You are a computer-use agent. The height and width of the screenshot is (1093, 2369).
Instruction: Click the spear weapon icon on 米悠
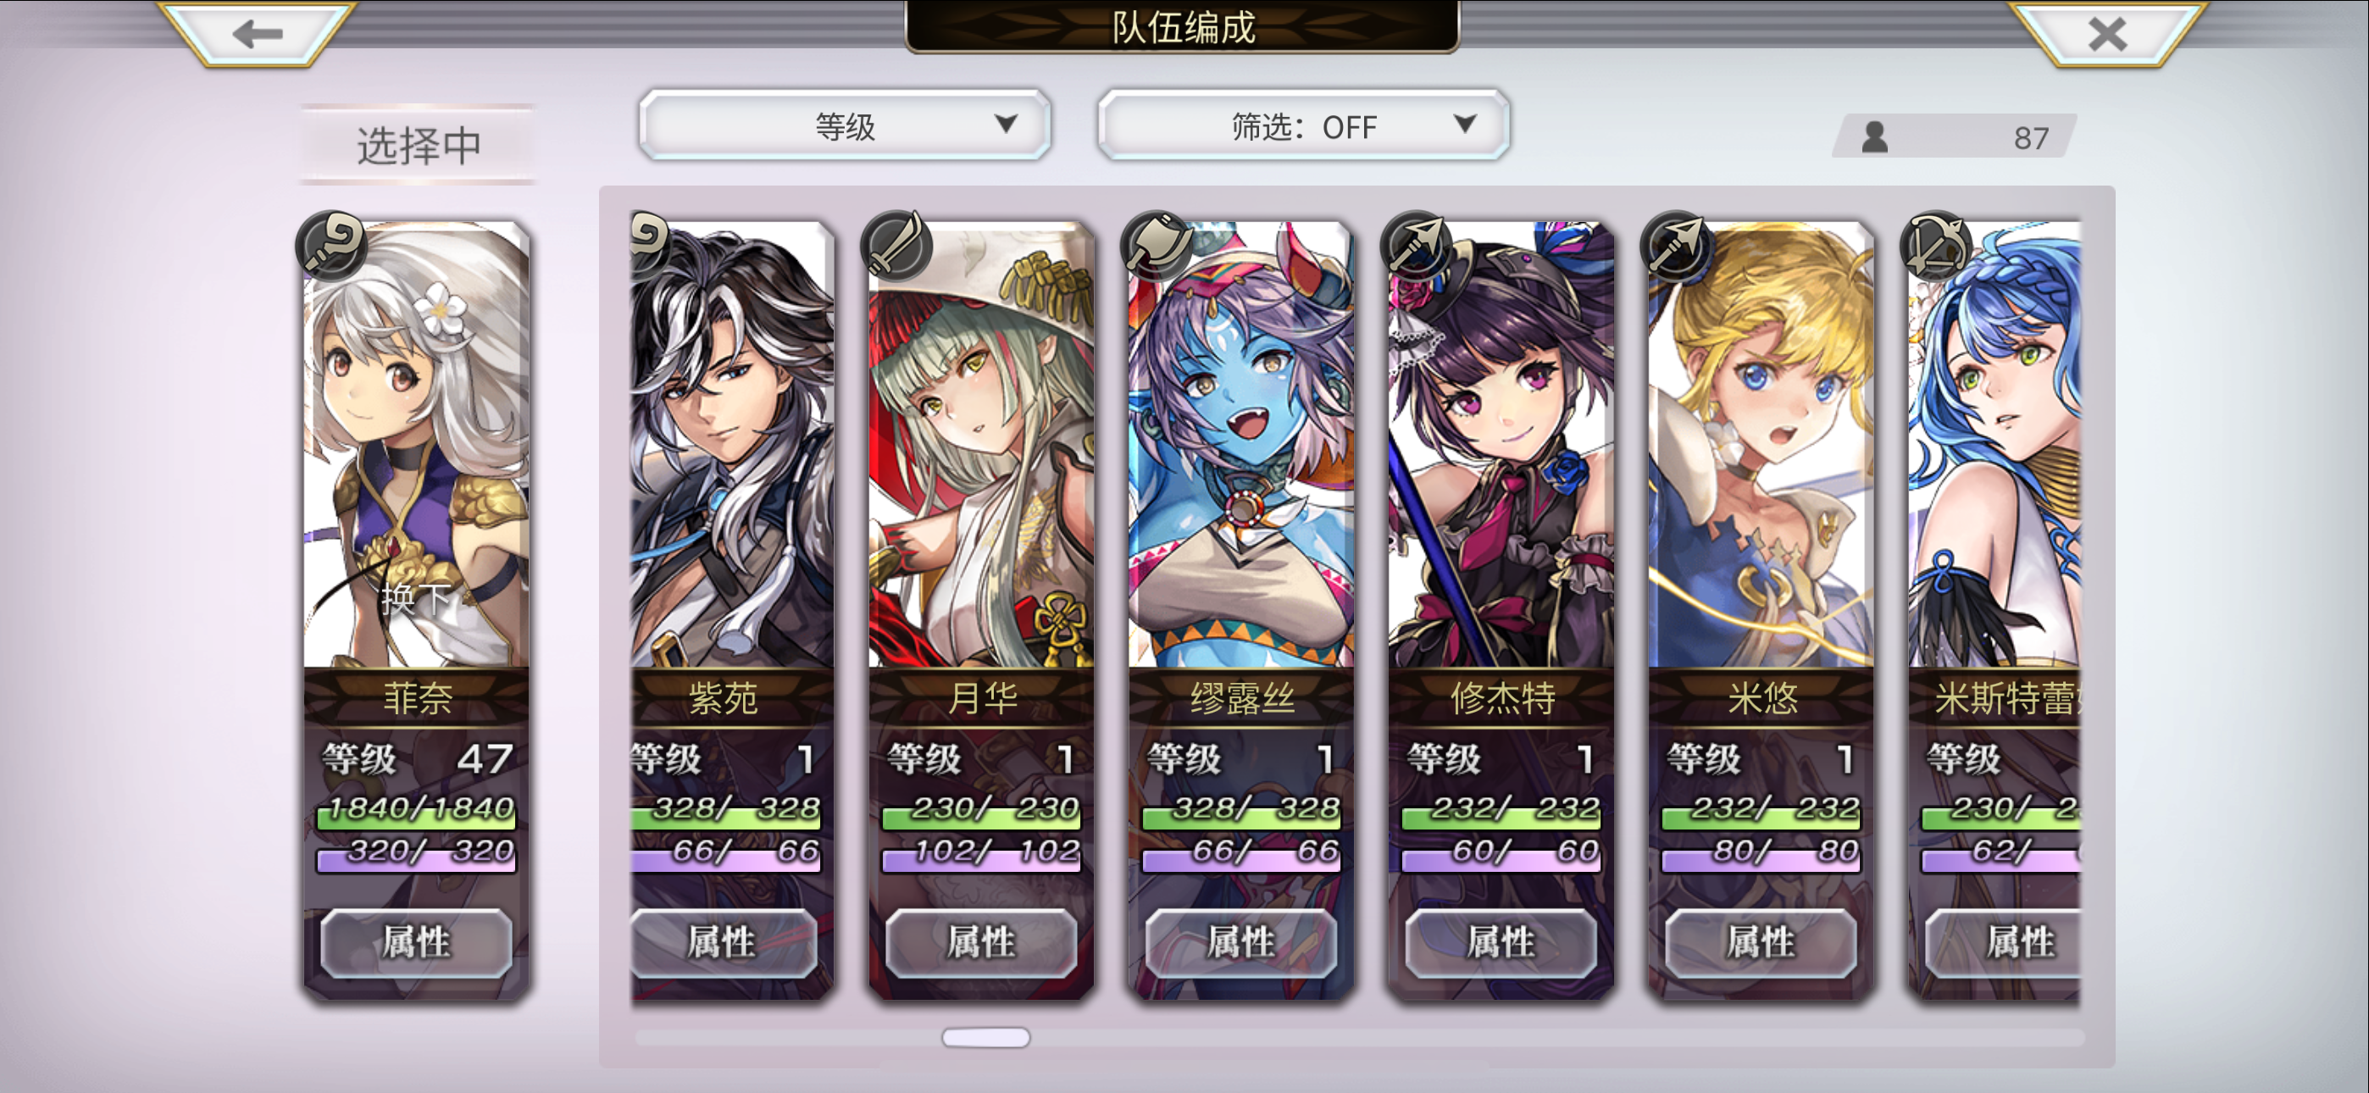click(1677, 245)
